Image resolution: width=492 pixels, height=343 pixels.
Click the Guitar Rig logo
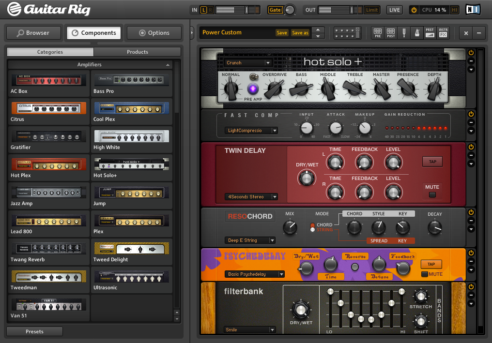(x=49, y=9)
